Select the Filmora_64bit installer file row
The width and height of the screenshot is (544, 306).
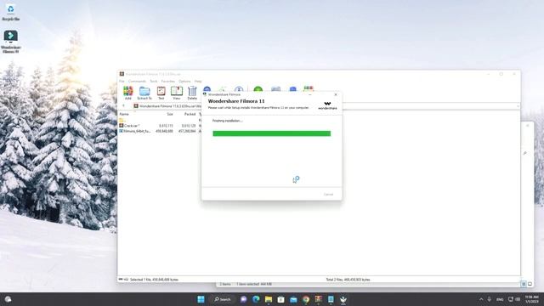(160, 131)
